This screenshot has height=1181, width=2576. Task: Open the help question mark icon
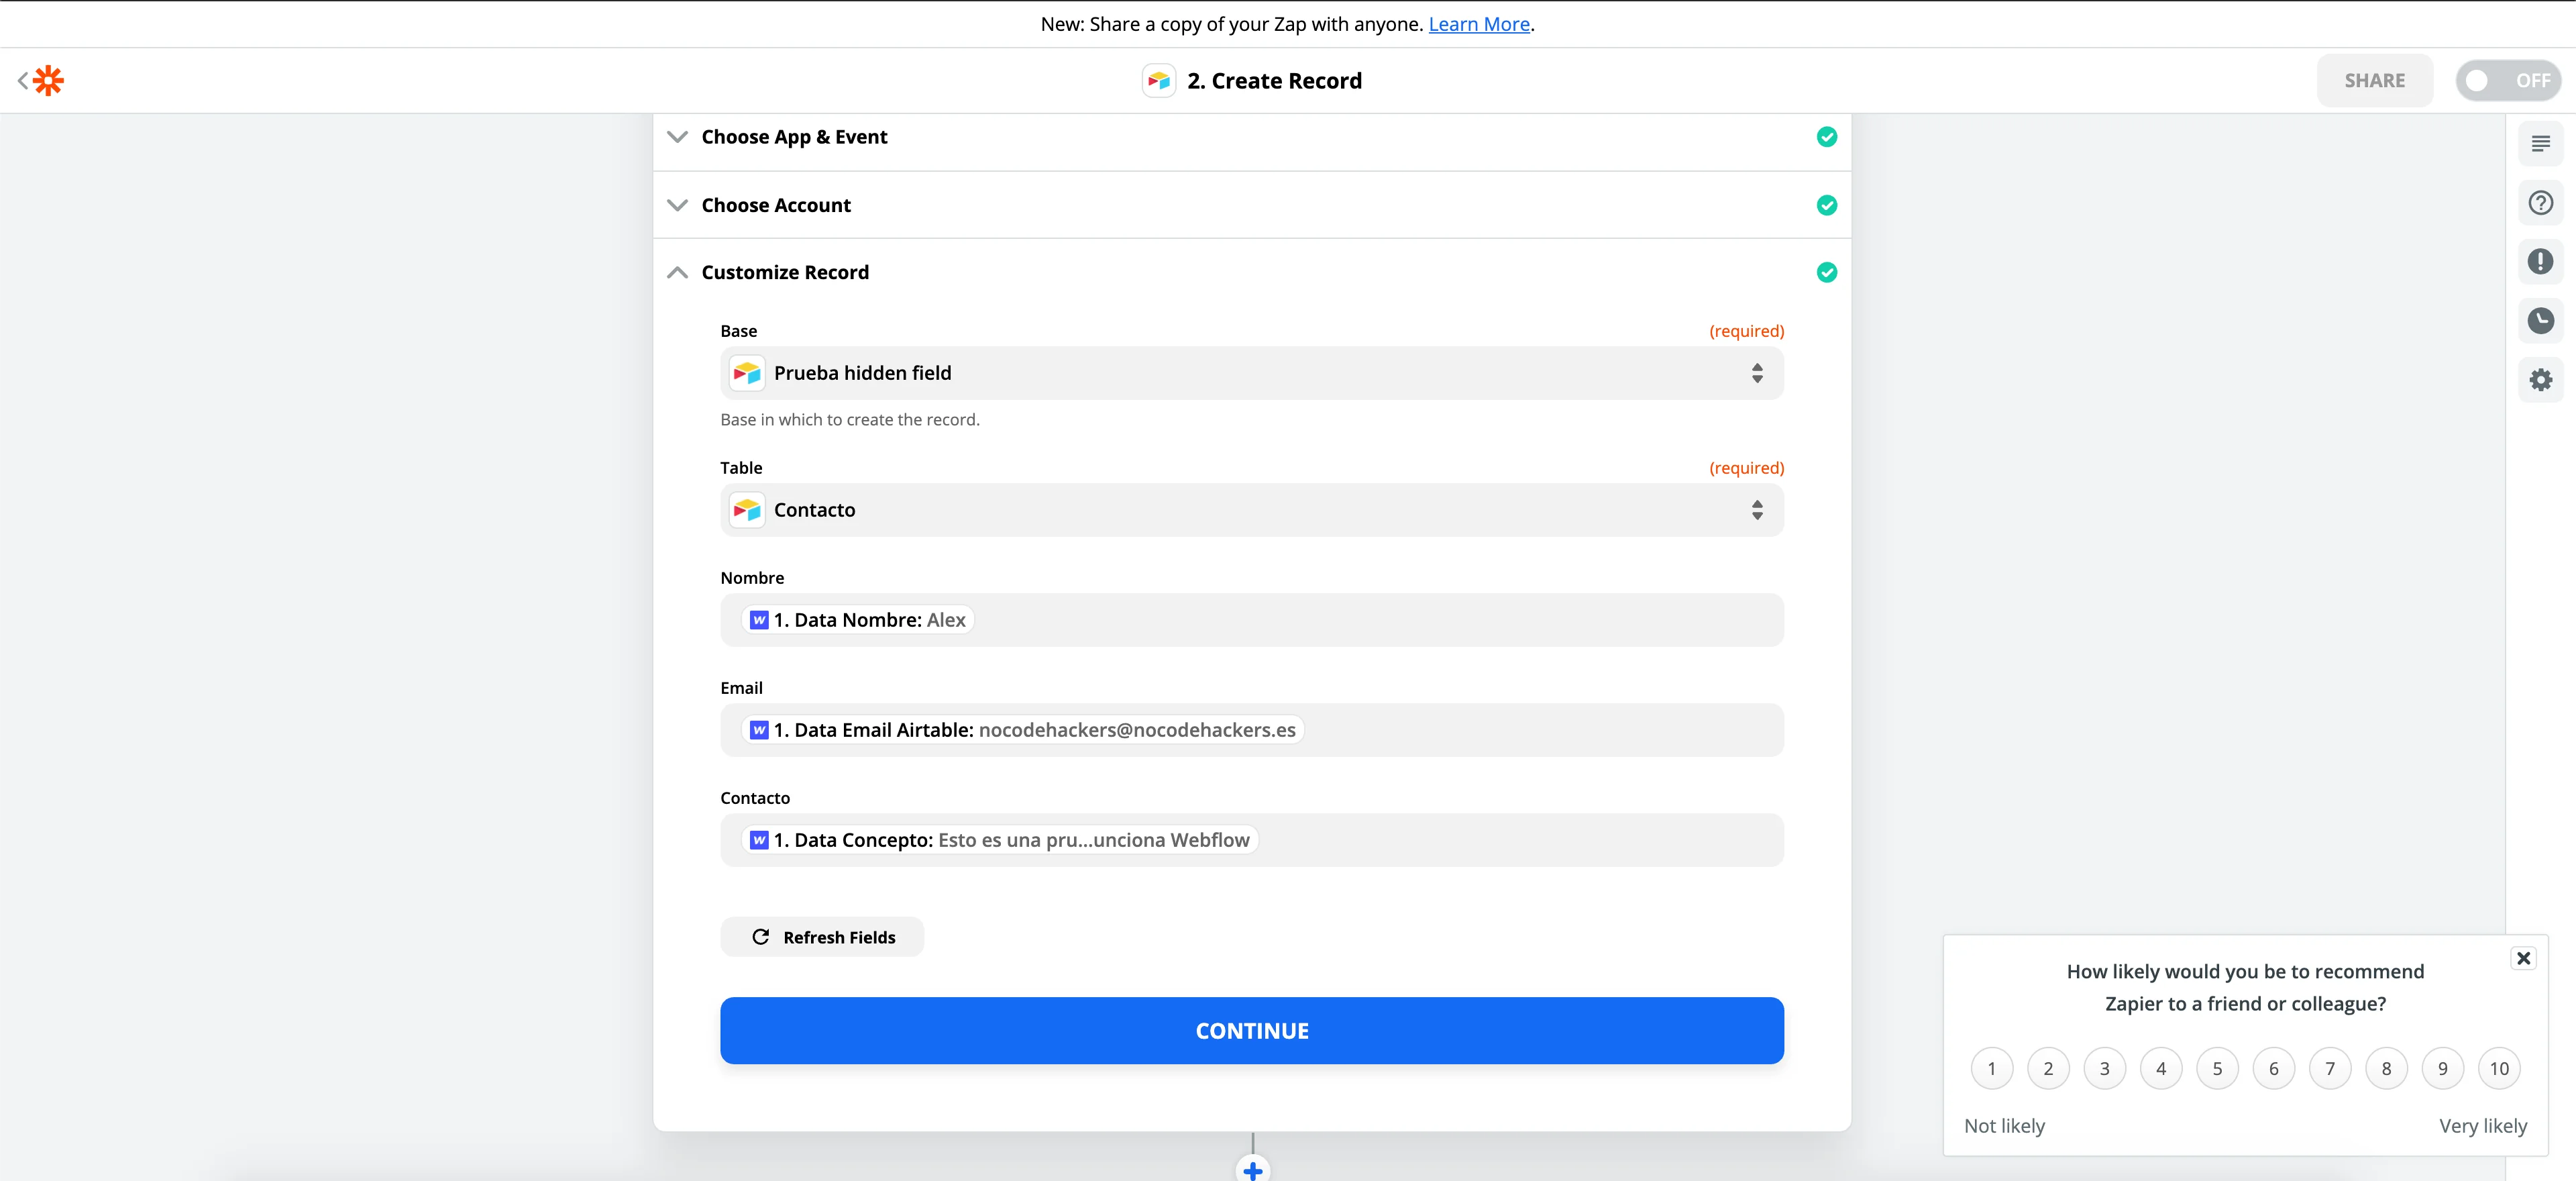[2540, 203]
